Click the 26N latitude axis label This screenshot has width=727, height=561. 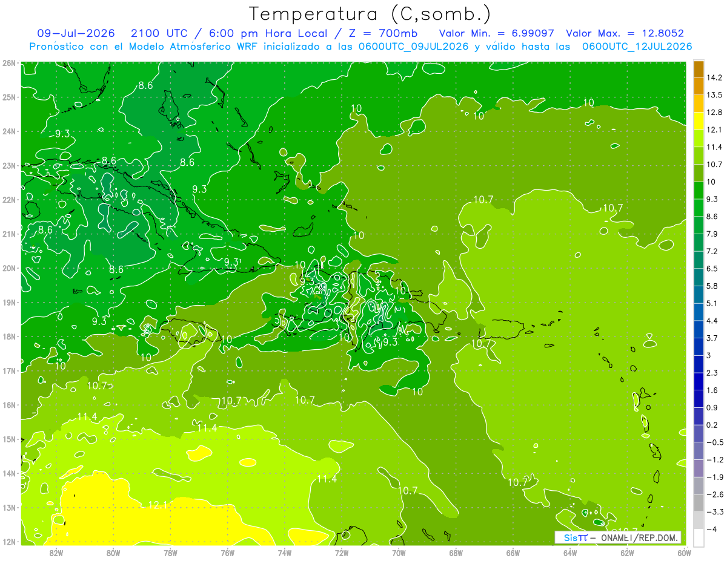pos(8,63)
